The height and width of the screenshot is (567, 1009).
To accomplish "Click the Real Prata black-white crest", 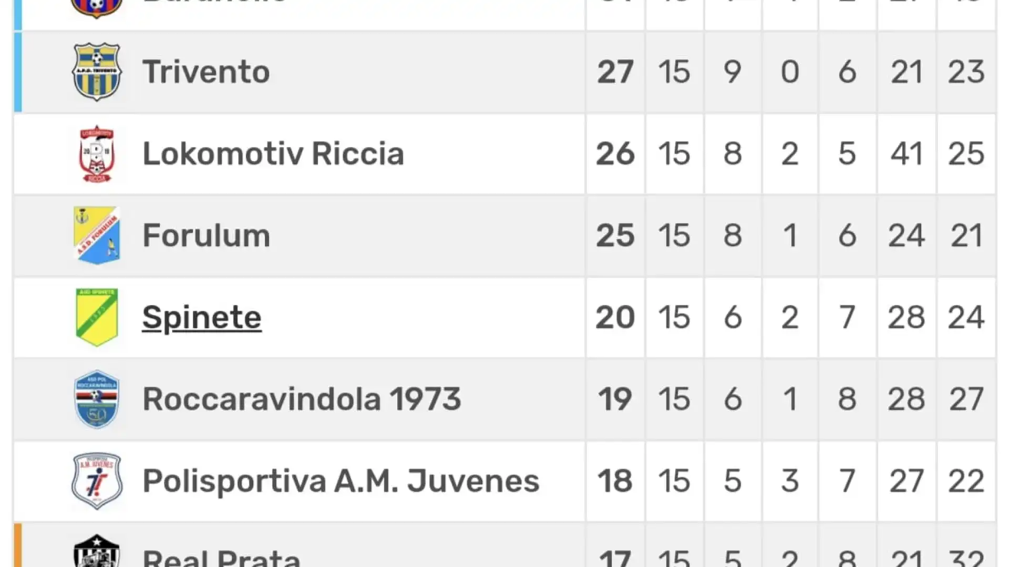I will tap(97, 550).
